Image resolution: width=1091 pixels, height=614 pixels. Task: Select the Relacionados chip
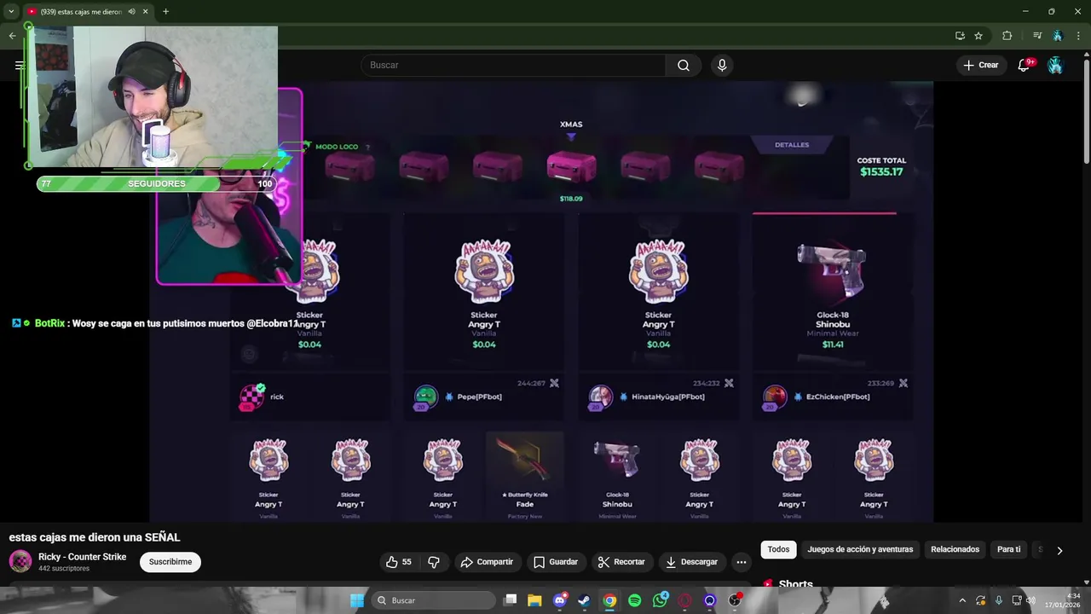(x=955, y=549)
